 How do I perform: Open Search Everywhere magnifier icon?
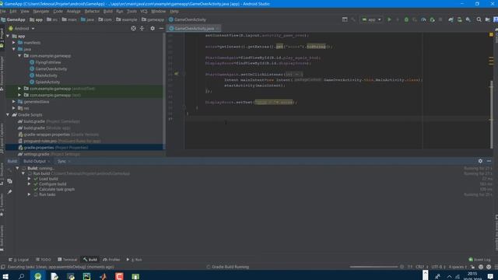pos(479,19)
